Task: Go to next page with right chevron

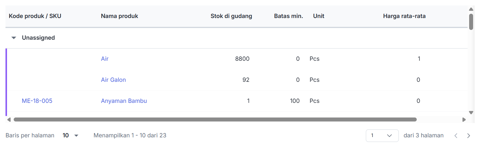Action: click(469, 136)
